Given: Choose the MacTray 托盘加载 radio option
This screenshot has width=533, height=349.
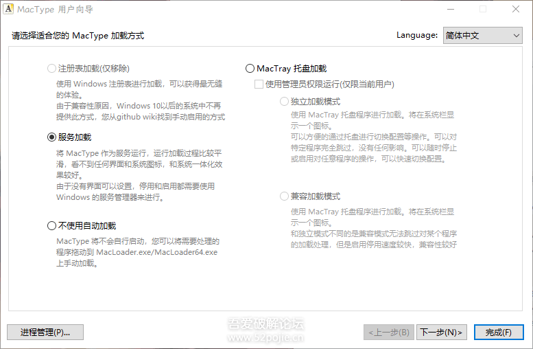Looking at the screenshot, I should click(250, 69).
